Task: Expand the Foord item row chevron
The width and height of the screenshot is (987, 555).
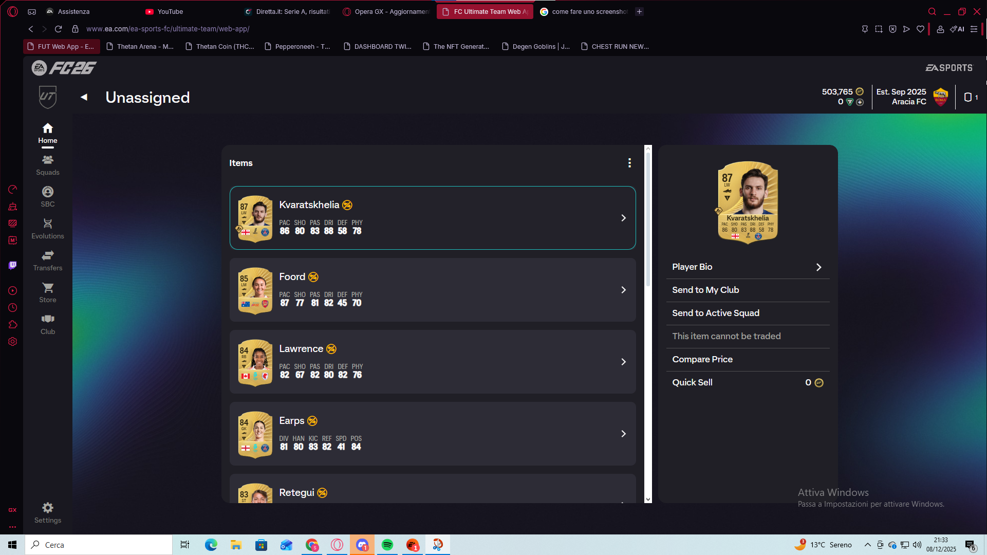Action: (x=623, y=290)
